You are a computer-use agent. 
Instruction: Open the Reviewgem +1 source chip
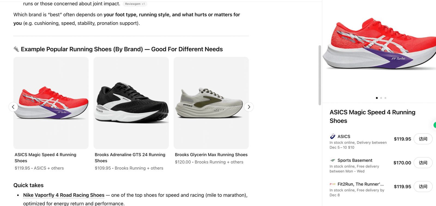(x=135, y=4)
